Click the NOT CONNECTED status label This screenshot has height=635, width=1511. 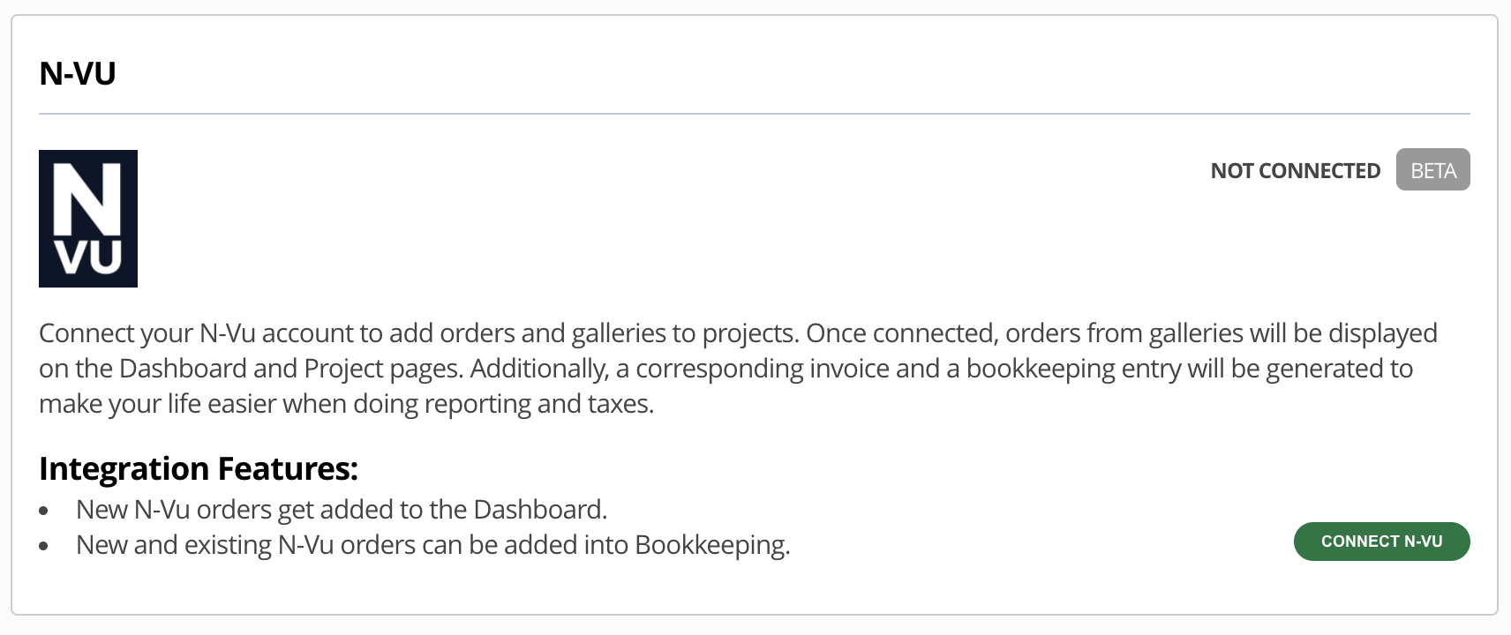(1296, 170)
